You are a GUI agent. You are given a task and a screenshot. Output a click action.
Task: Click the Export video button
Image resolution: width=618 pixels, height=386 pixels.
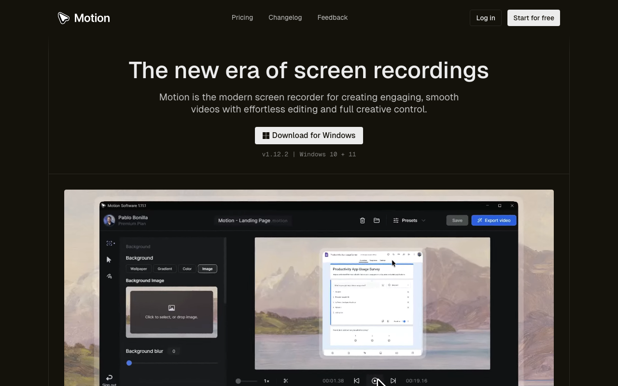[x=494, y=221]
